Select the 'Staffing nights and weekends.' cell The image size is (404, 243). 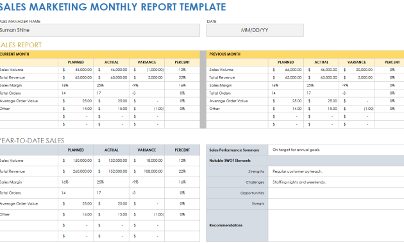(x=336, y=182)
